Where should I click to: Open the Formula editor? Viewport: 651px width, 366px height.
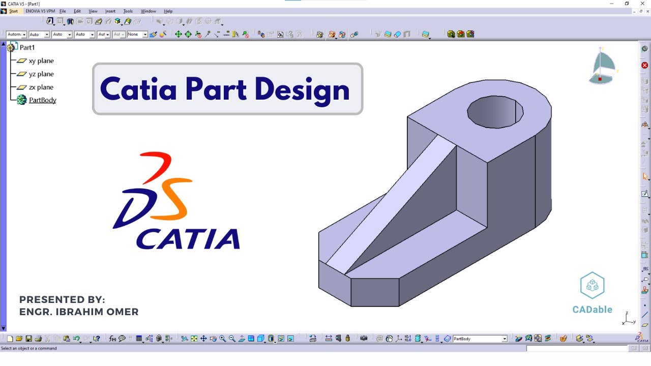tap(113, 339)
